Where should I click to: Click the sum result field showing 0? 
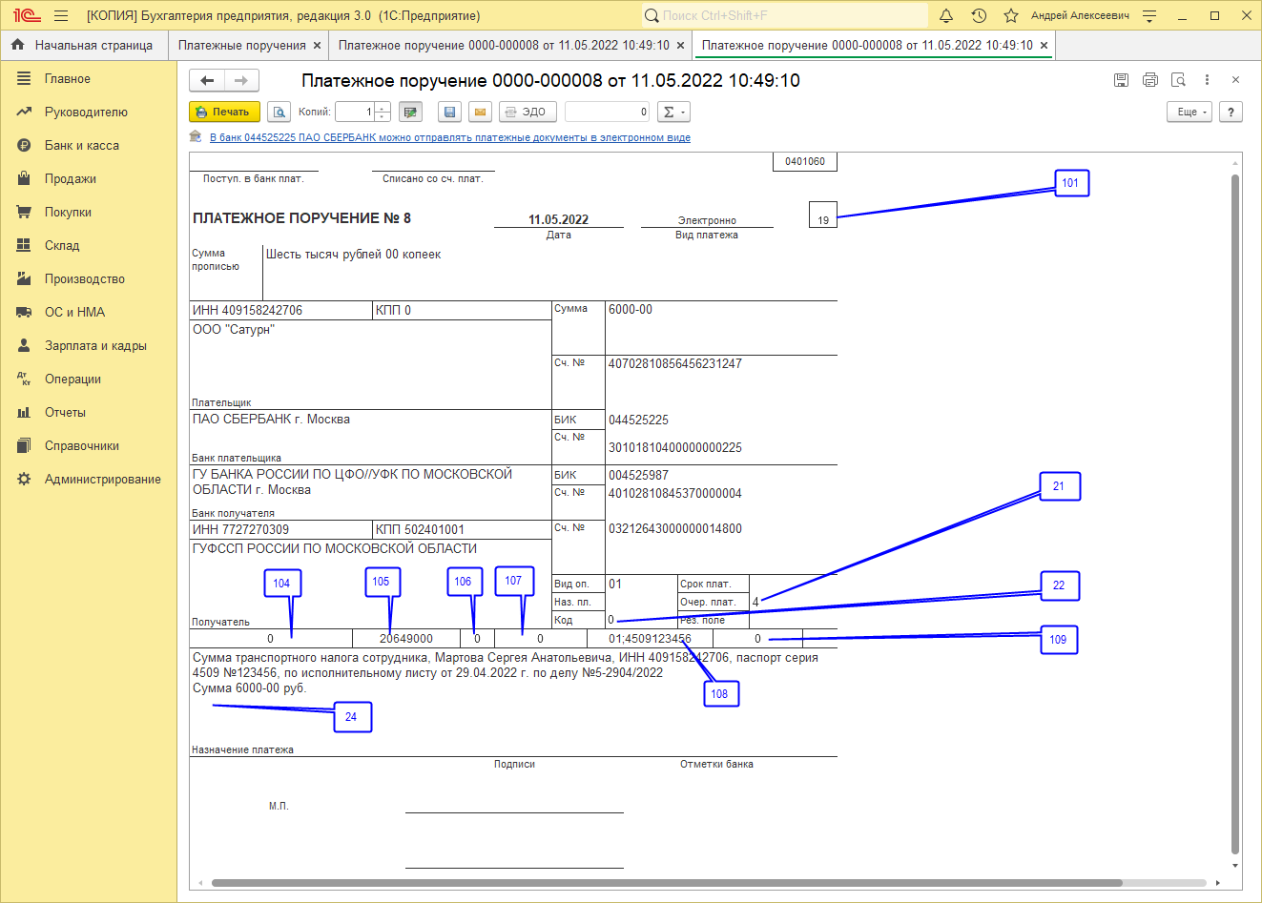click(x=608, y=112)
